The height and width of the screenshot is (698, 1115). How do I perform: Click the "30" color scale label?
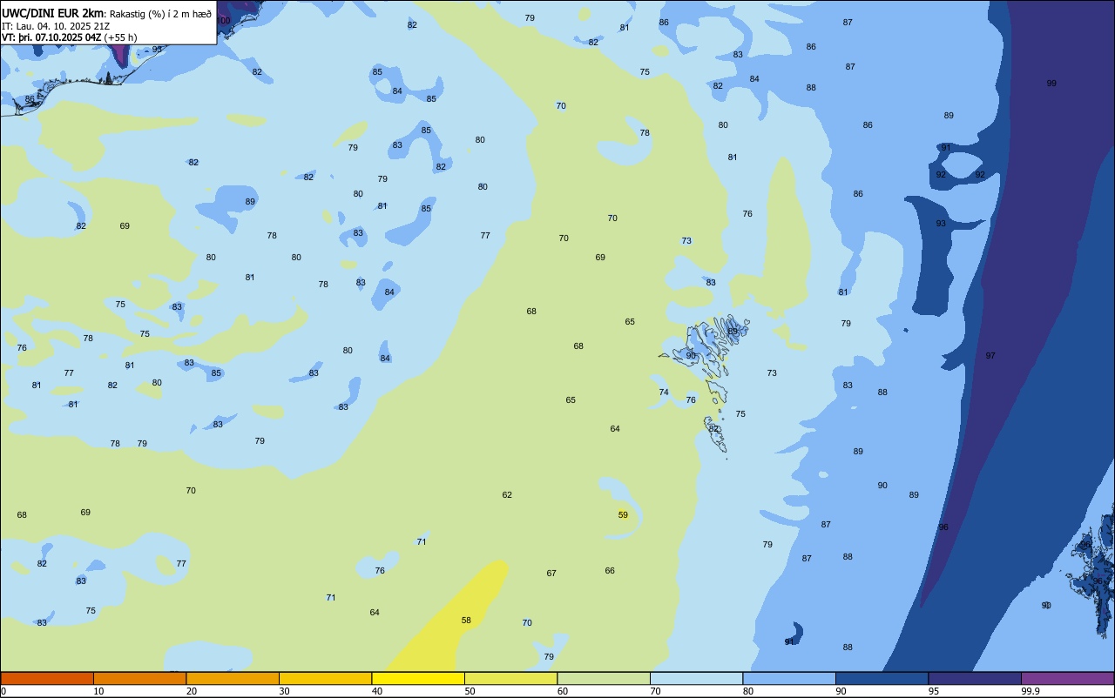tap(284, 691)
